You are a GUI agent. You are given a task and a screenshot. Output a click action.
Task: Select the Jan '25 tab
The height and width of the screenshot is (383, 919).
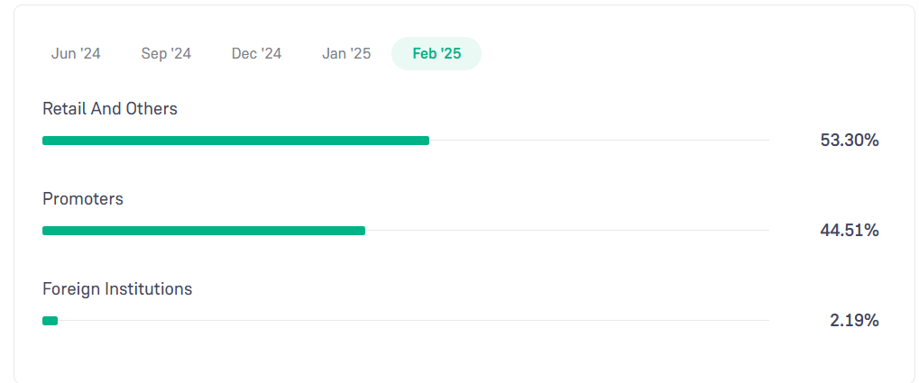[x=346, y=54]
